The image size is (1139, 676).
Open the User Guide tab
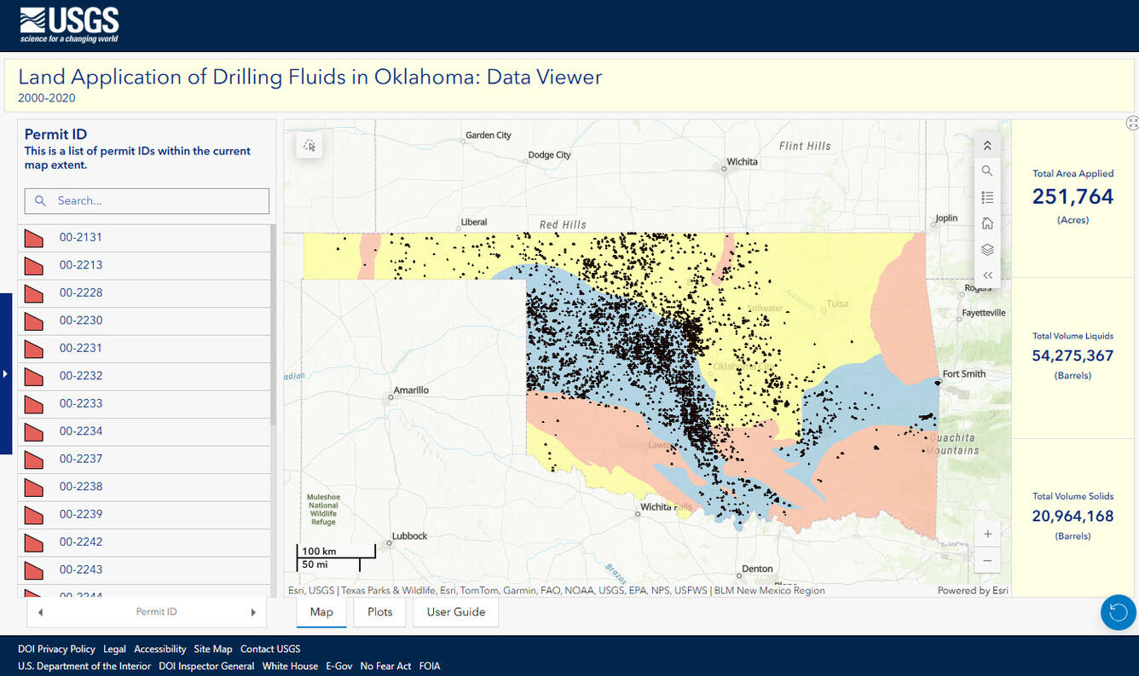455,611
